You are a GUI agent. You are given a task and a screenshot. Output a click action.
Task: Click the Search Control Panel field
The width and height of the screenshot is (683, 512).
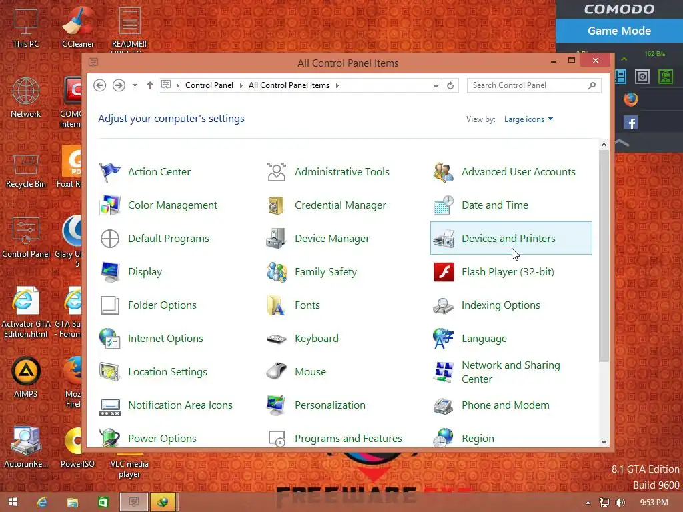point(534,85)
